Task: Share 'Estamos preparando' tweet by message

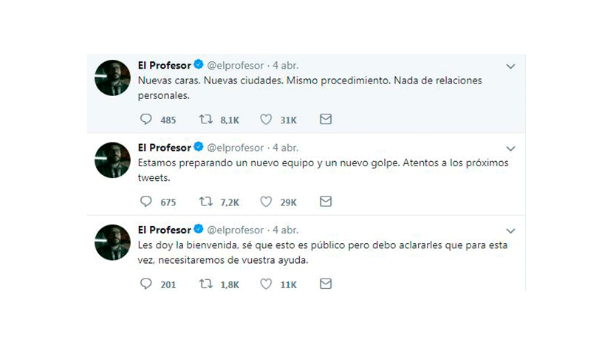Action: point(326,202)
